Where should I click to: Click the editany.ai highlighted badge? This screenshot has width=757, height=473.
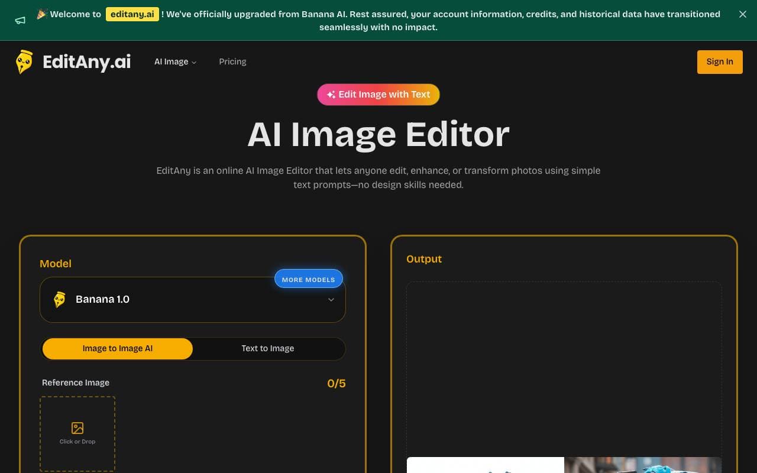(132, 14)
